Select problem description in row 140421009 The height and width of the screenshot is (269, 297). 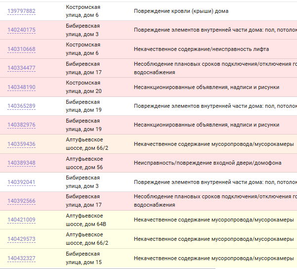[x=214, y=220]
